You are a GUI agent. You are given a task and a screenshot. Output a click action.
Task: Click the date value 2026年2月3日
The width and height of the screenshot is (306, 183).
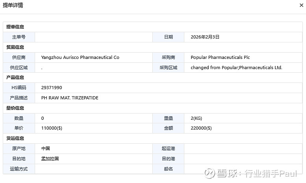pyautogui.click(x=205, y=37)
